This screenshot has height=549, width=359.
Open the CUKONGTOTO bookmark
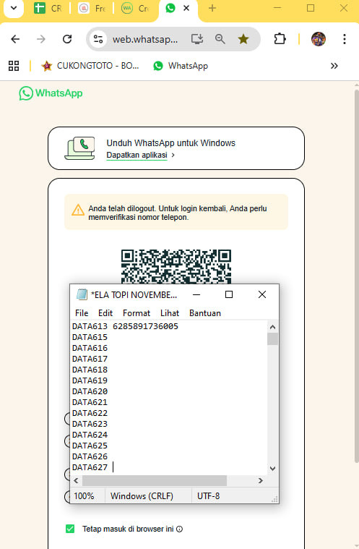coord(90,66)
